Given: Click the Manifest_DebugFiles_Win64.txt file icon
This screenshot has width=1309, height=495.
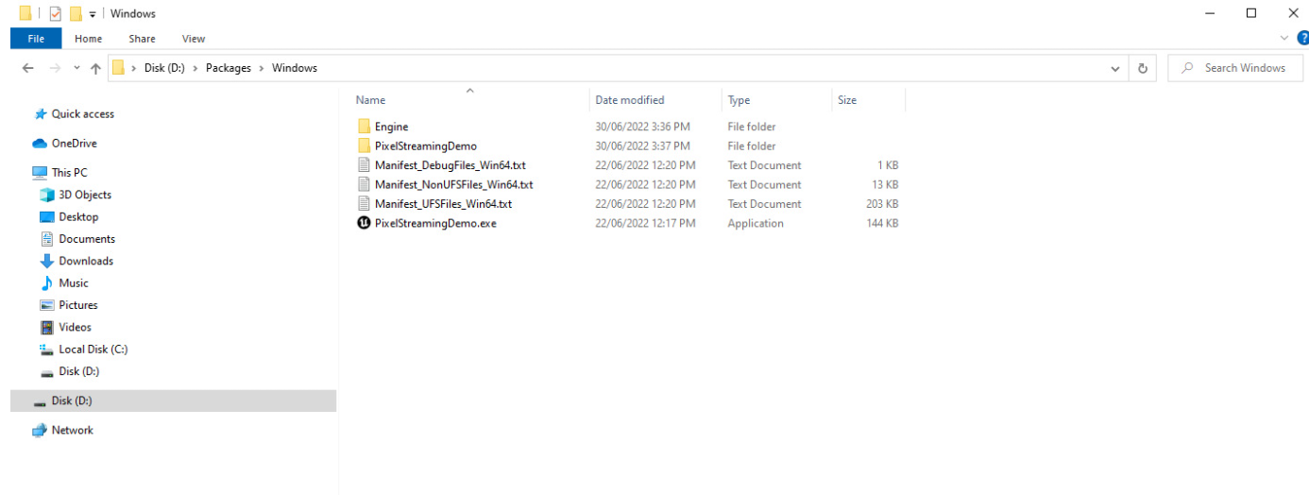Looking at the screenshot, I should 365,165.
